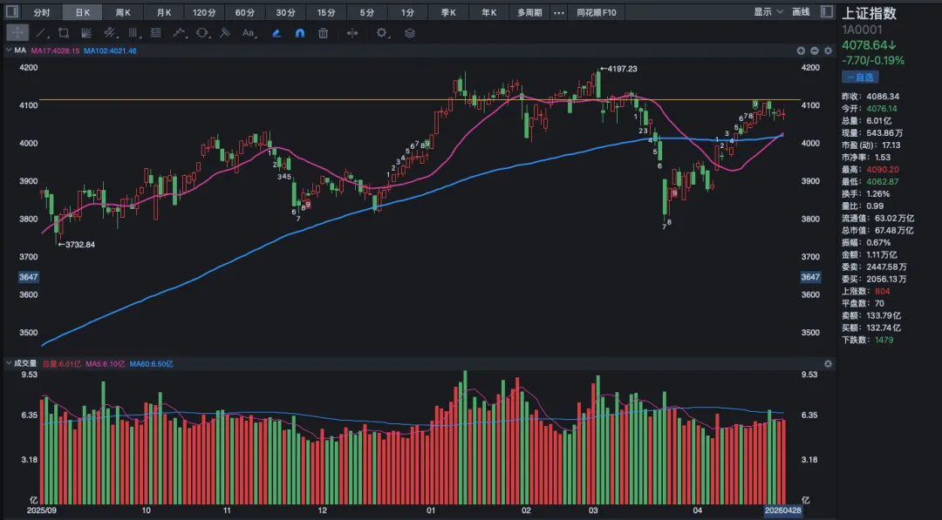The image size is (942, 520).
Task: Select the trend line drawing tool
Action: click(x=41, y=33)
